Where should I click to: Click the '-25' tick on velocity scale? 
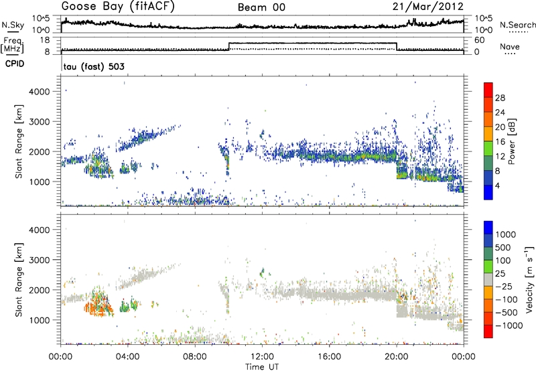pos(505,286)
